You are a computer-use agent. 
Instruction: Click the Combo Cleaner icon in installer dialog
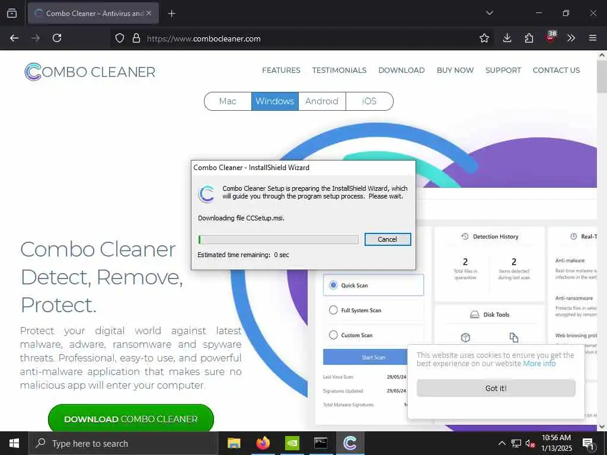coord(206,194)
